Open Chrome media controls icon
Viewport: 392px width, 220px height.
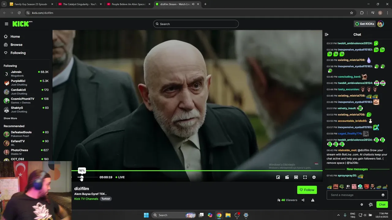click(372, 13)
